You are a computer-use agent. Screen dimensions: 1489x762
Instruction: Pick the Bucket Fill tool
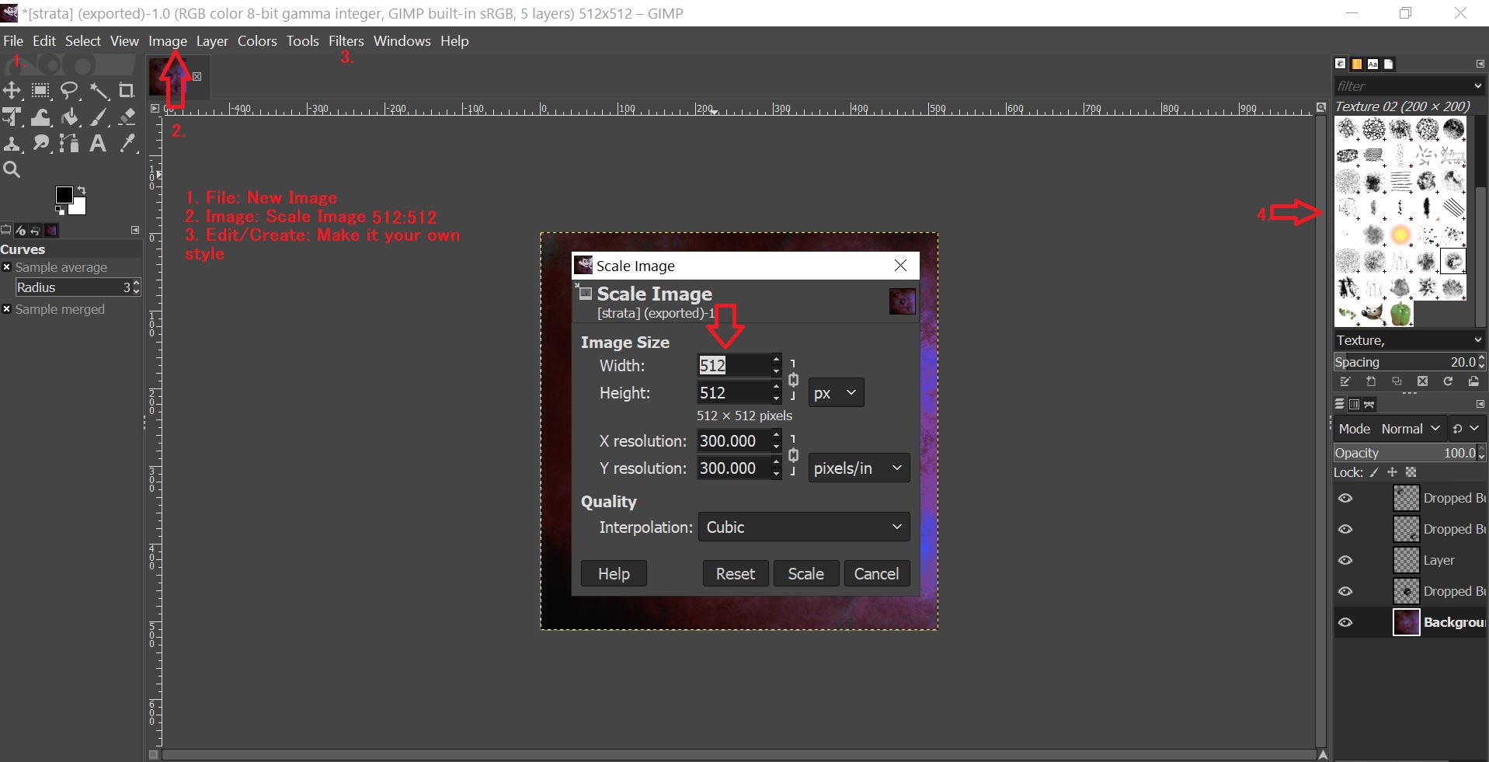[x=70, y=117]
